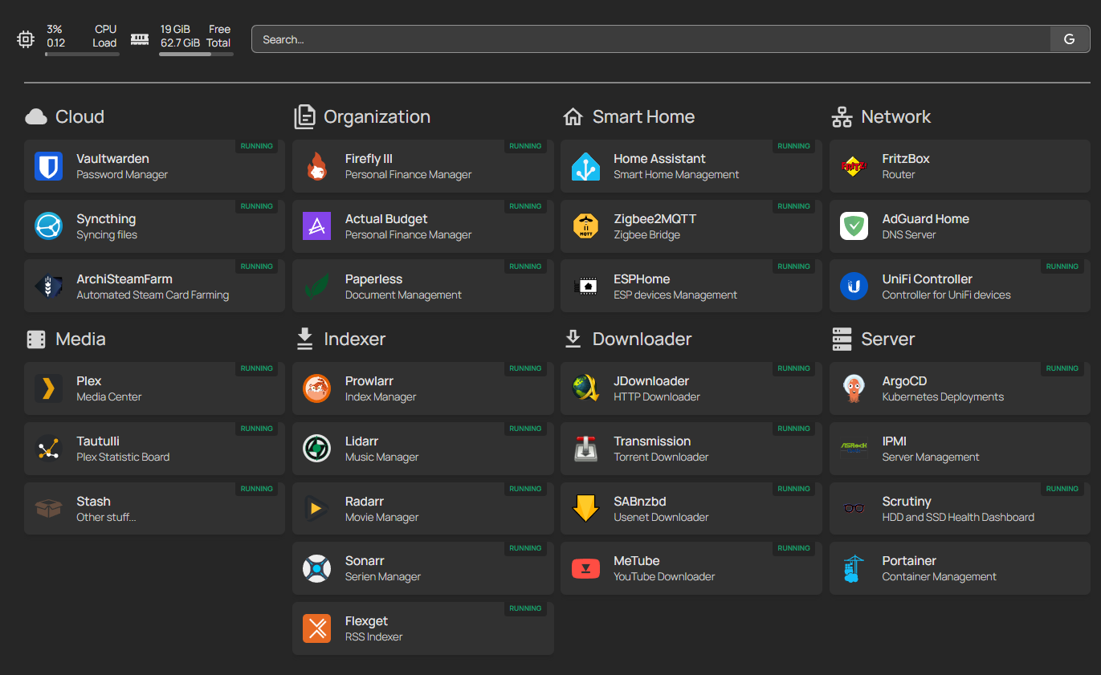Click the Syncthing logo icon
Screen dimensions: 1101x675
pos(49,226)
